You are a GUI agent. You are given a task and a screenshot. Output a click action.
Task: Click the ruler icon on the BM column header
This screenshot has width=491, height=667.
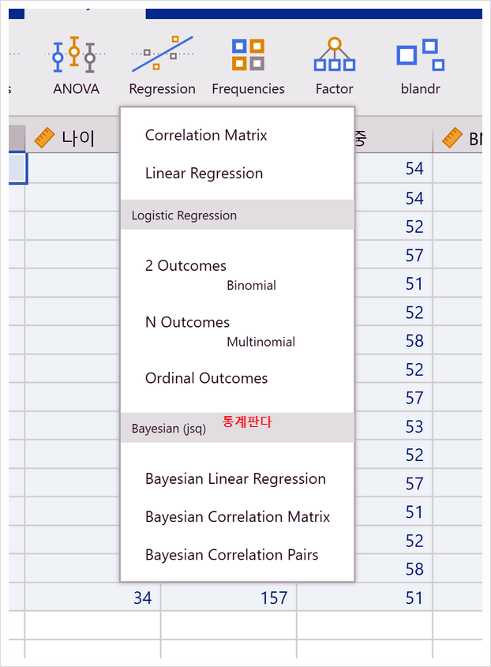[452, 136]
